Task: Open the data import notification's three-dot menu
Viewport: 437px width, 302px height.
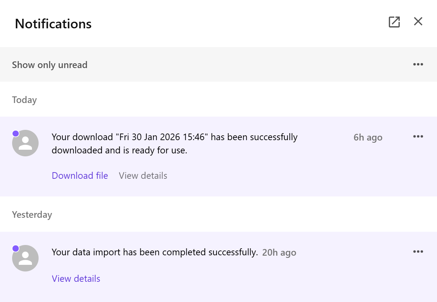Action: click(418, 252)
